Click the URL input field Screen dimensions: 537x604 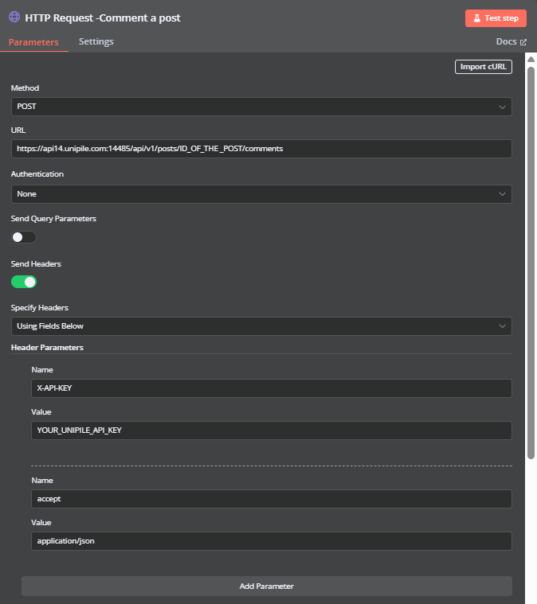[261, 149]
